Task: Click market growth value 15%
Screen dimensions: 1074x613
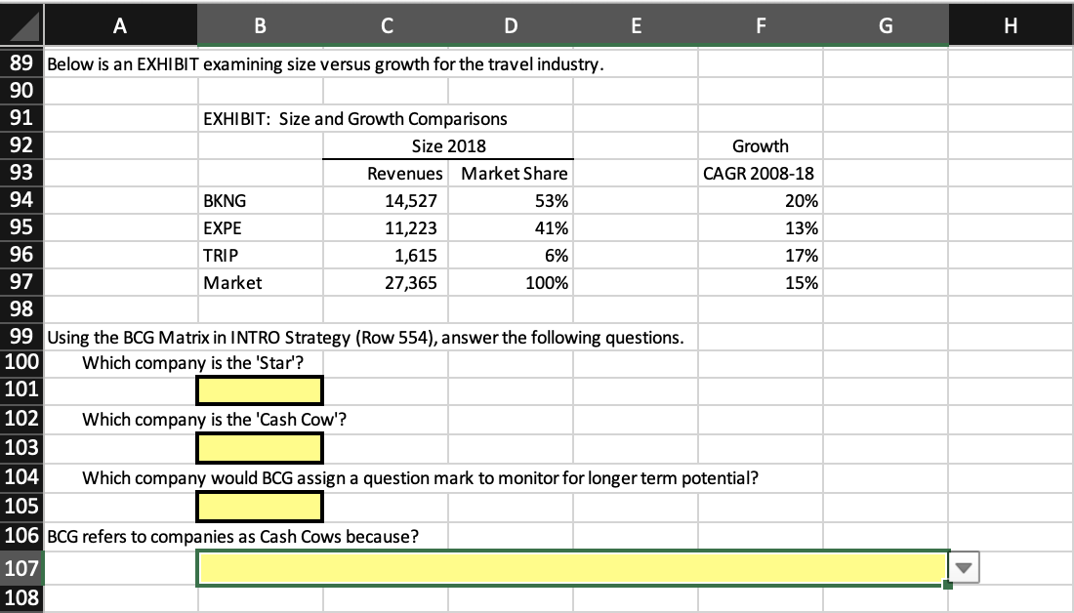Action: click(761, 283)
